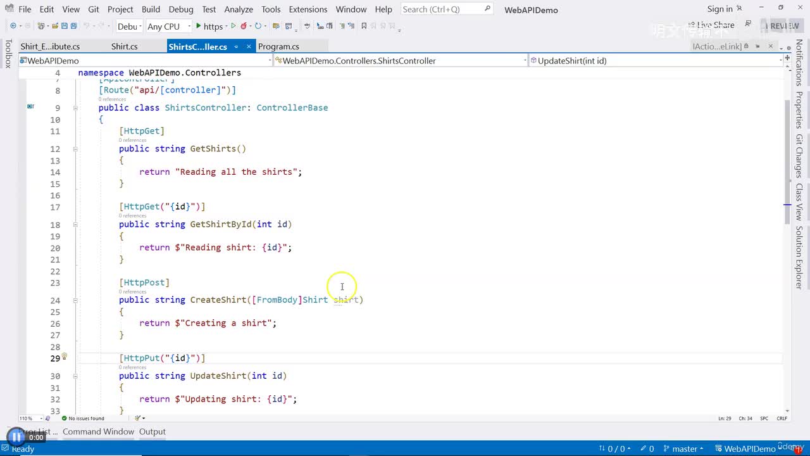Click the pending changes pencil indicator
Screen dimensions: 810x456
click(x=647, y=448)
